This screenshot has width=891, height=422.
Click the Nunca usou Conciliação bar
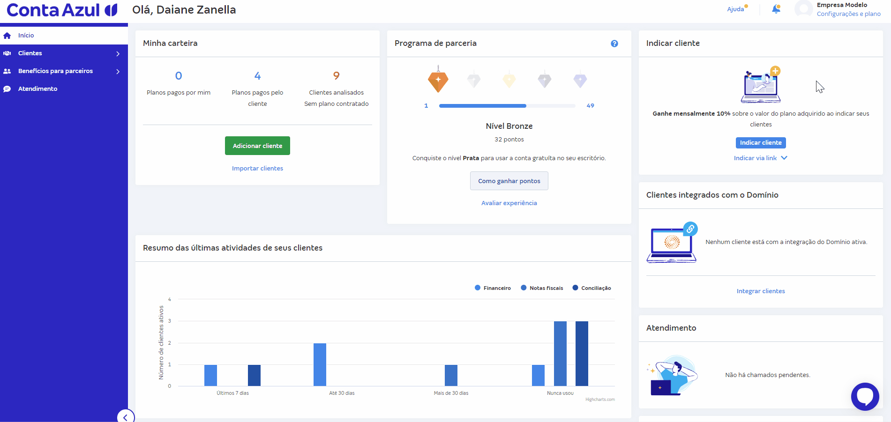pyautogui.click(x=582, y=354)
